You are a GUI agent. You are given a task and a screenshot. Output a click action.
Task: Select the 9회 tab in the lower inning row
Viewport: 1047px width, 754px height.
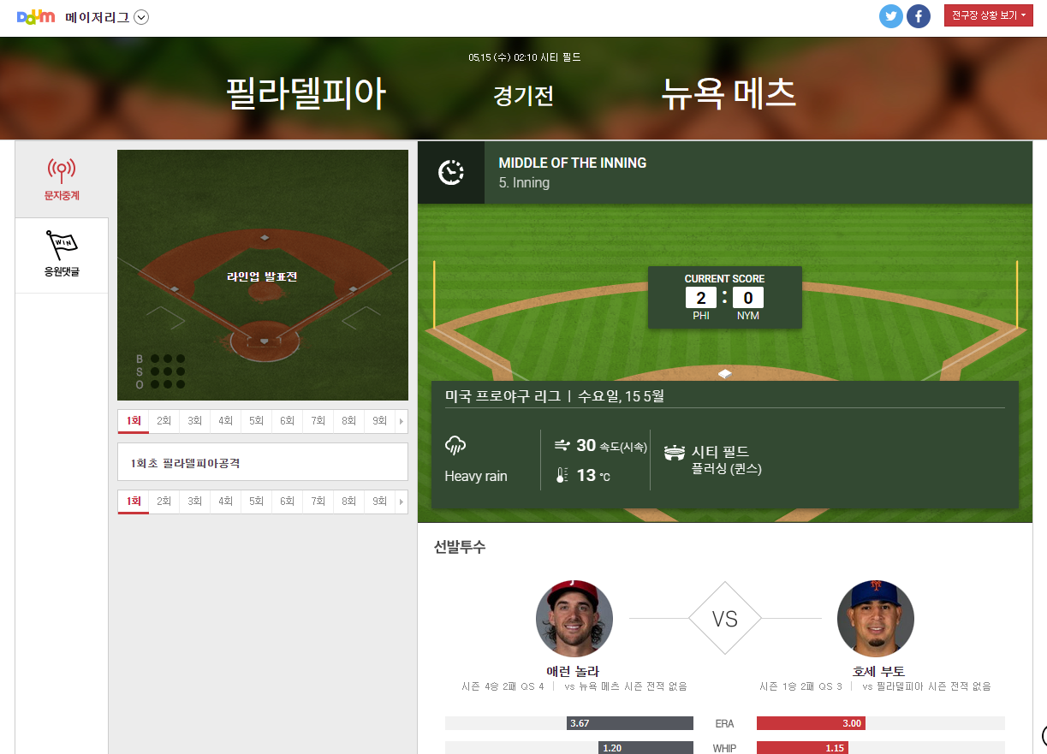pyautogui.click(x=379, y=502)
